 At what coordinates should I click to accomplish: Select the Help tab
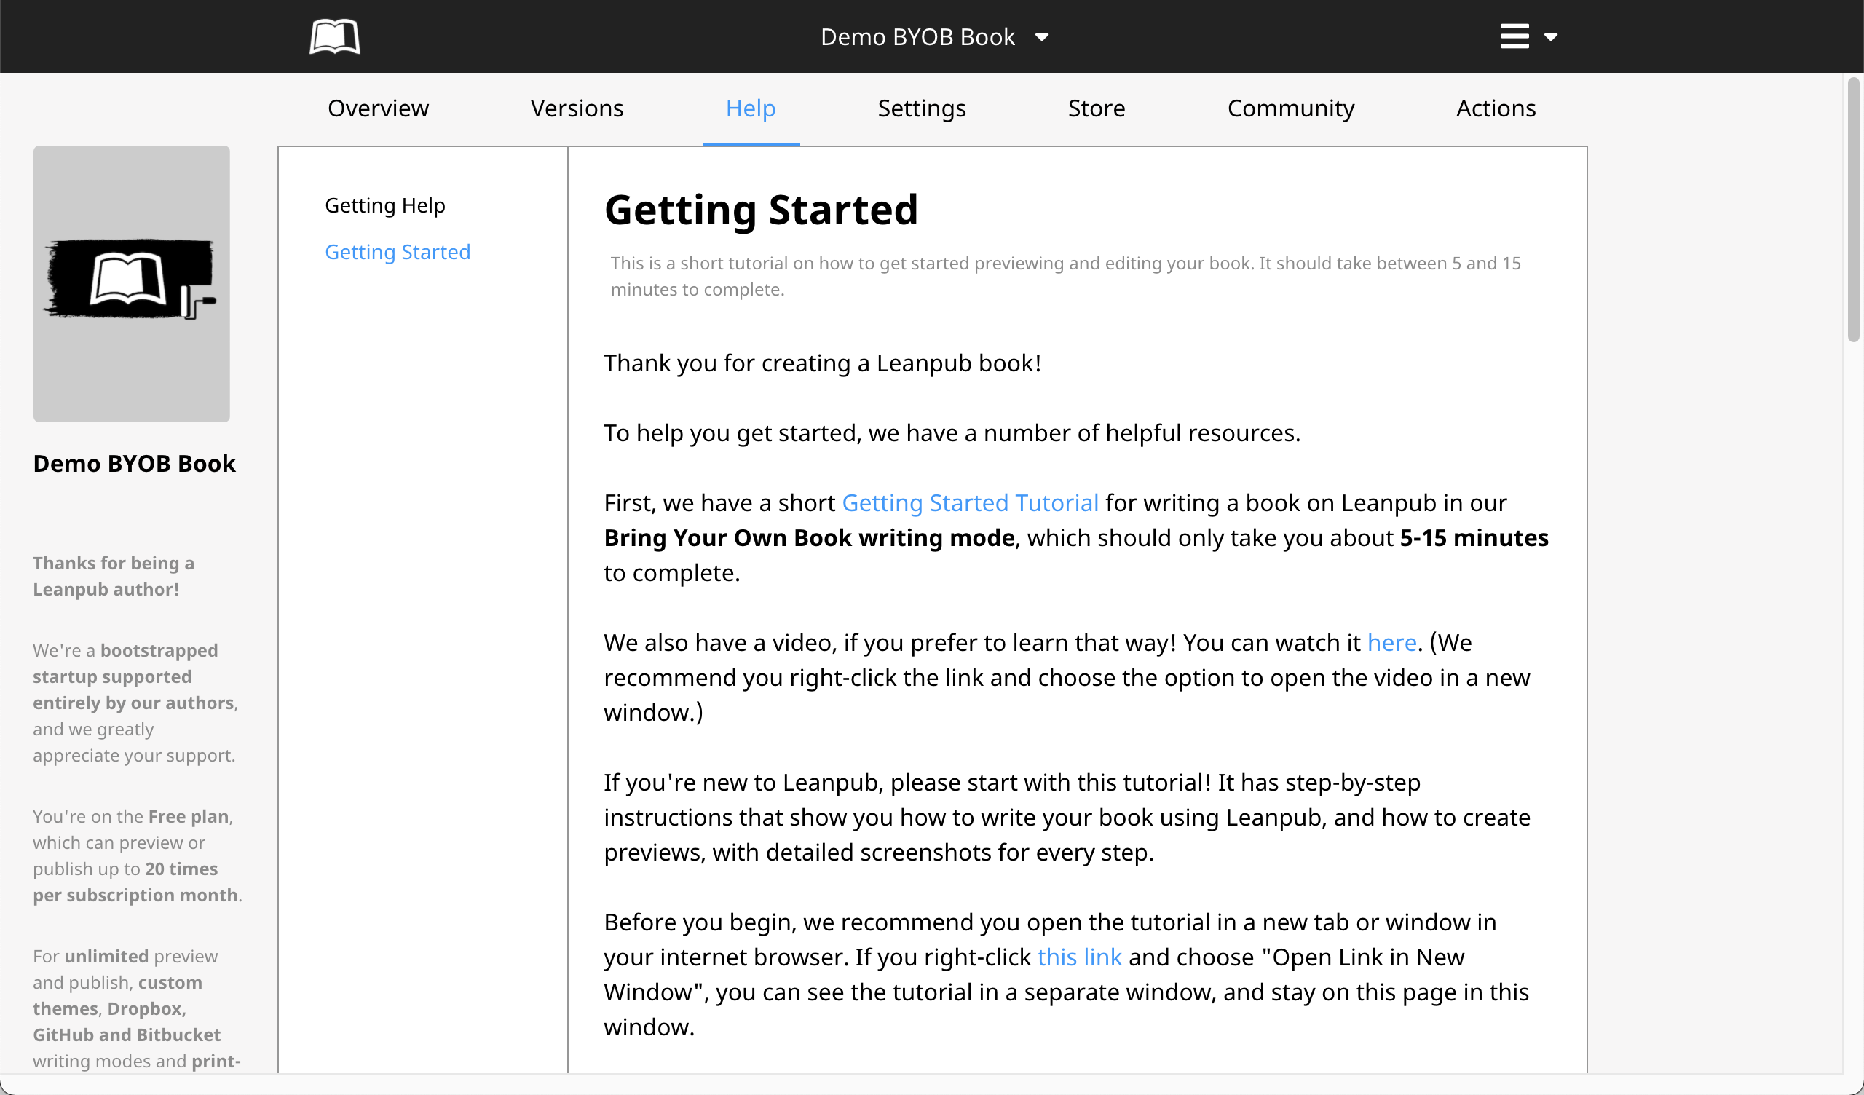tap(750, 108)
